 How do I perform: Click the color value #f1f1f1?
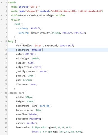point(30,54)
